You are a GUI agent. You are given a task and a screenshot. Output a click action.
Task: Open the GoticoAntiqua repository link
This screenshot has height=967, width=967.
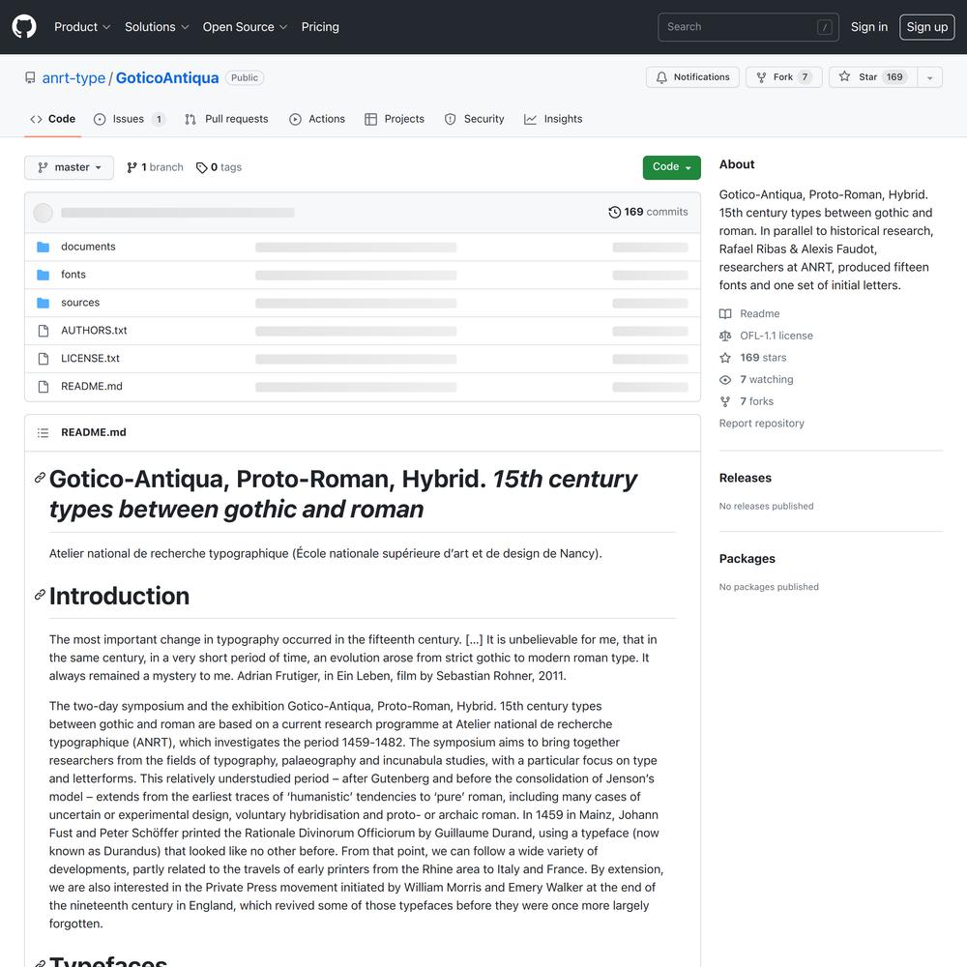click(x=167, y=77)
